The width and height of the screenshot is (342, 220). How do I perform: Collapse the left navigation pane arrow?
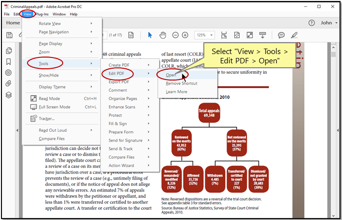pyautogui.click(x=17, y=130)
